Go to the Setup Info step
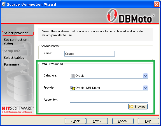The height and width of the screenshot is (126, 161). coord(12,51)
